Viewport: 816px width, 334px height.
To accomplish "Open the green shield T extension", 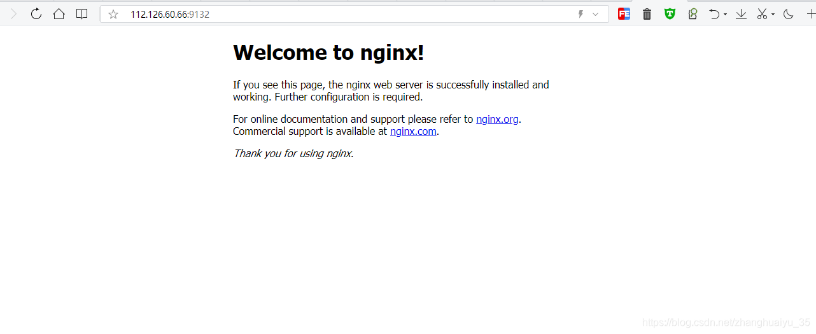I will click(670, 14).
